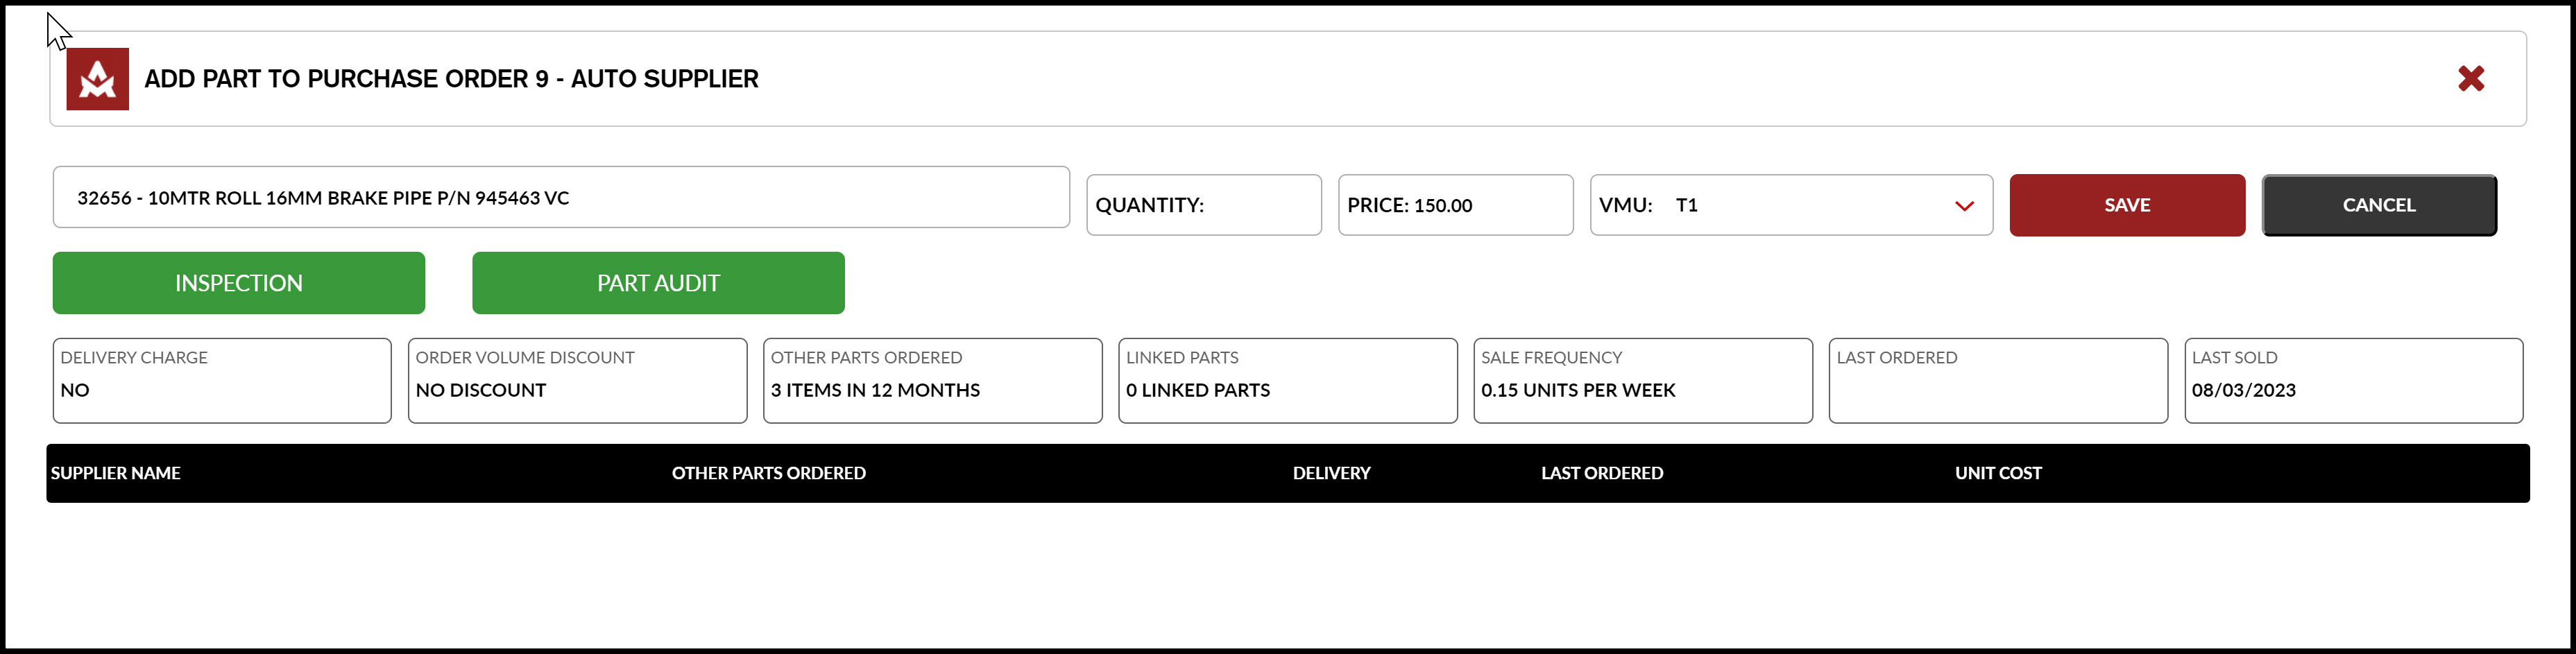Click the CANCEL button
Image resolution: width=2576 pixels, height=654 pixels.
click(x=2379, y=205)
